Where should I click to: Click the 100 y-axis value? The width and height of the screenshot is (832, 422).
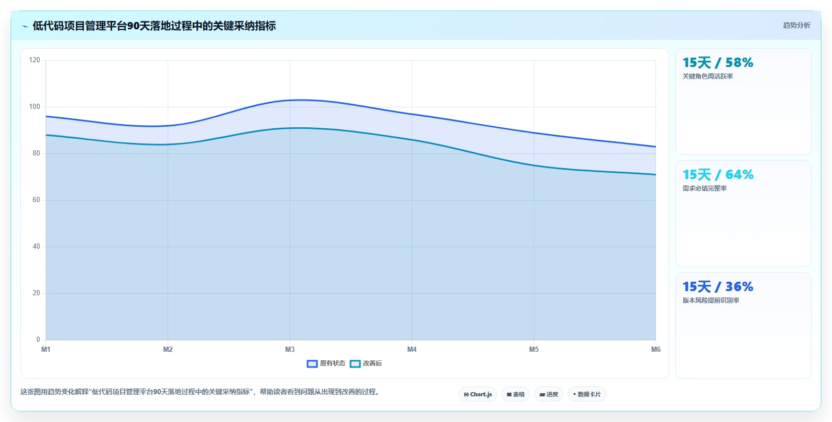tap(35, 107)
